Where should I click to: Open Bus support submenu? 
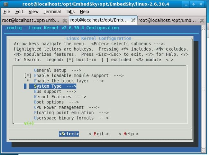point(55,92)
